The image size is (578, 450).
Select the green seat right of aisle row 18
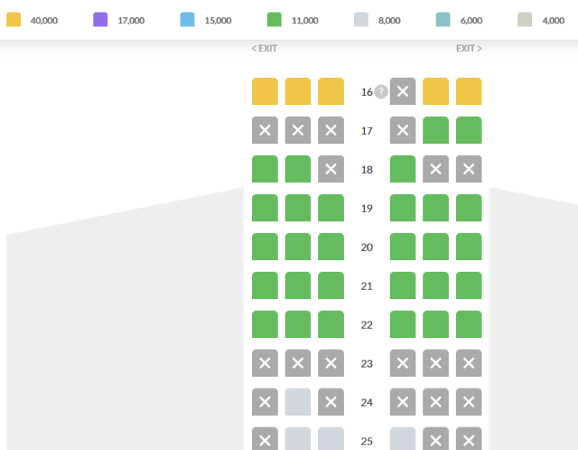(402, 169)
